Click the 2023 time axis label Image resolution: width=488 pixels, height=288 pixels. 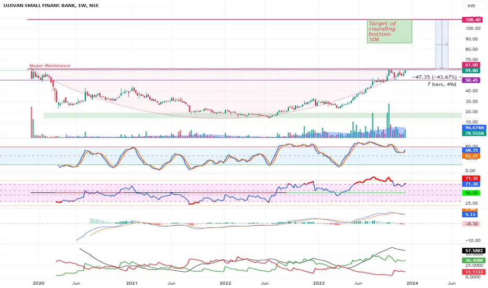pos(319,283)
